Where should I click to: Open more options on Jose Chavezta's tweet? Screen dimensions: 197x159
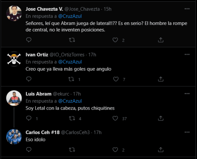[x=187, y=9]
